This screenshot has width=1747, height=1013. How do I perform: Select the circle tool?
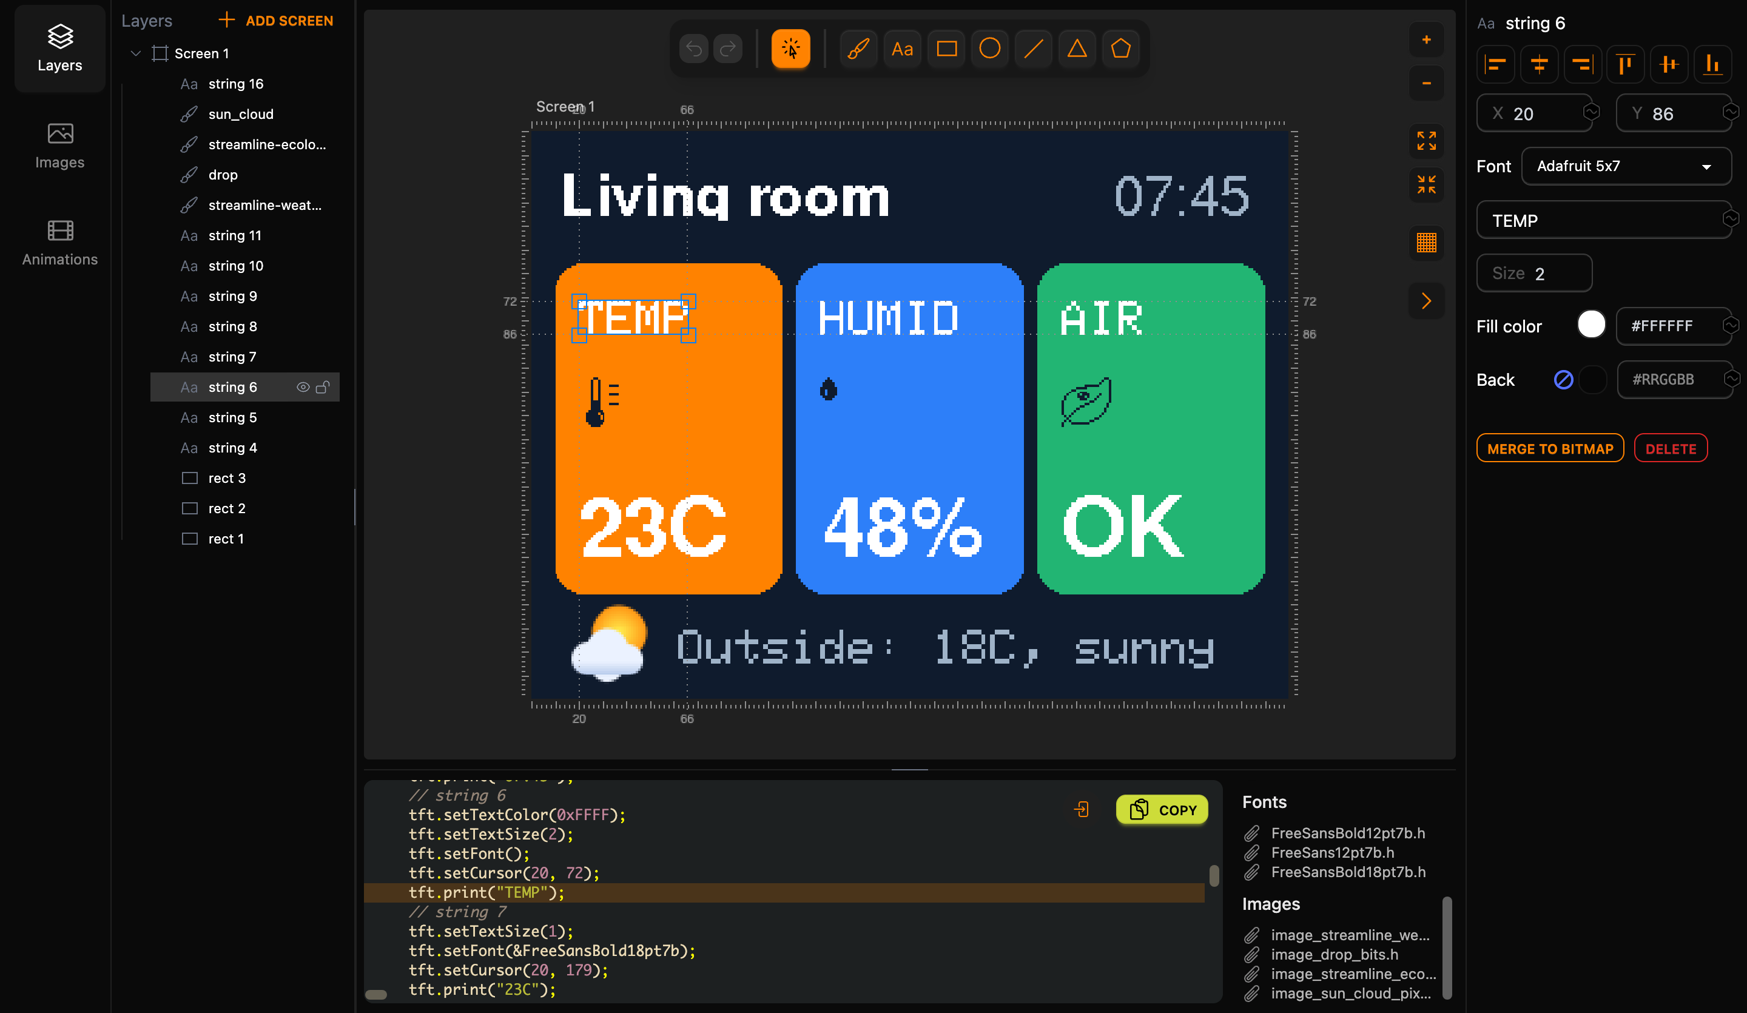[990, 49]
